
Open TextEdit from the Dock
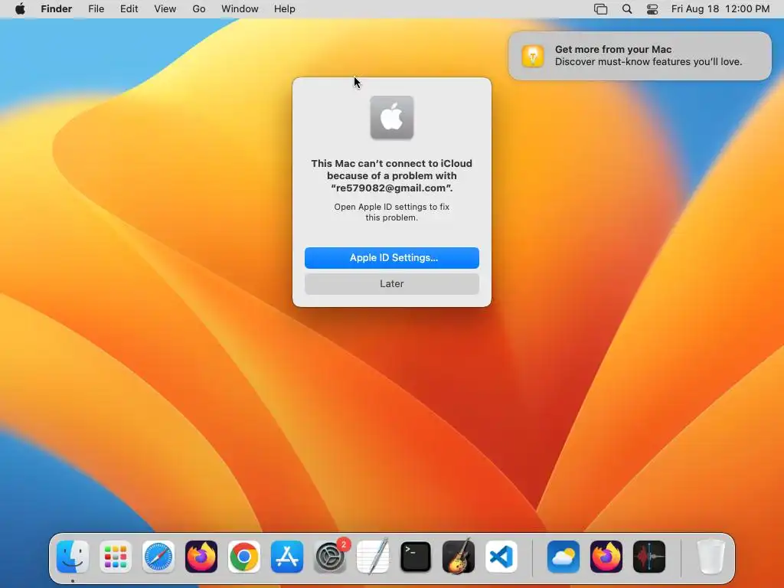[x=373, y=557]
